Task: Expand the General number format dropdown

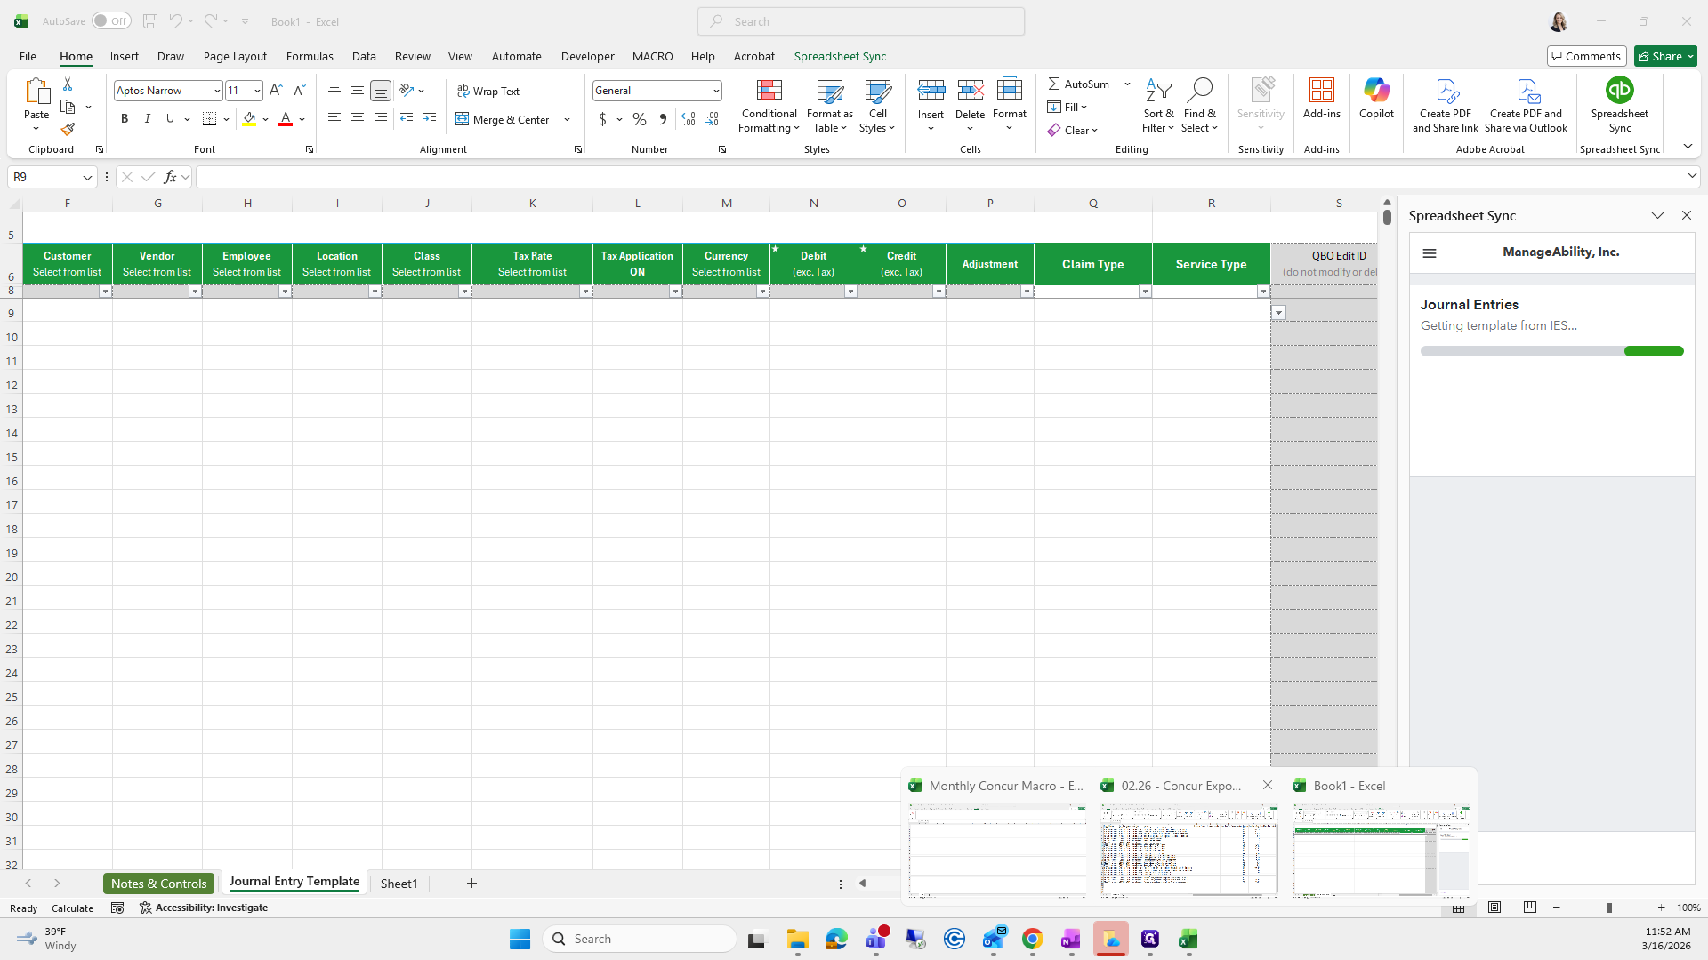Action: click(x=715, y=91)
